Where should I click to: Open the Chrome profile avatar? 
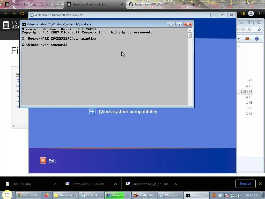(x=251, y=13)
